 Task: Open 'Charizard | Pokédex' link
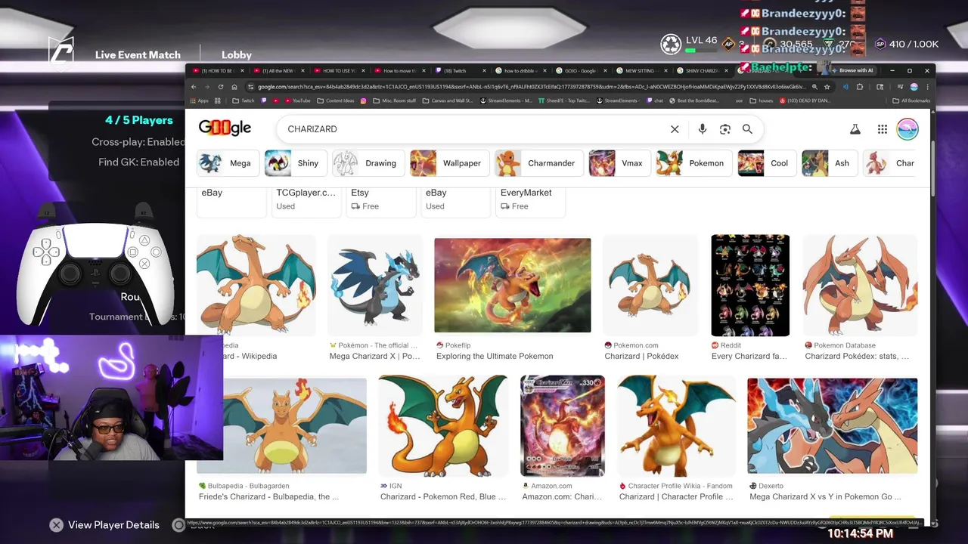641,356
